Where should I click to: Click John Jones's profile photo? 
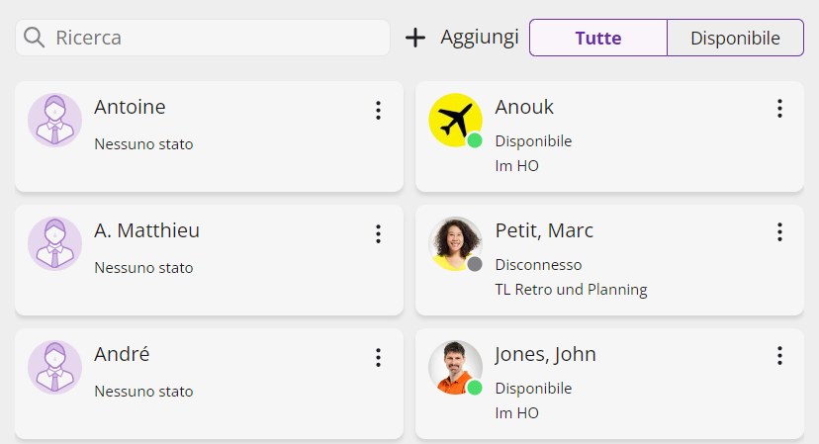454,367
